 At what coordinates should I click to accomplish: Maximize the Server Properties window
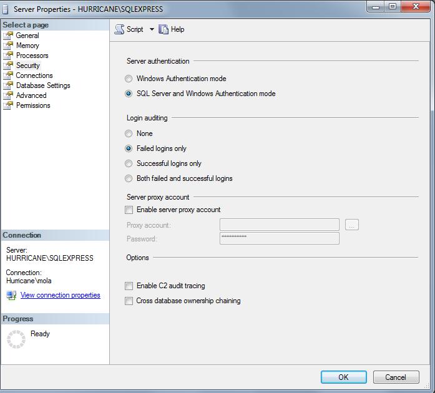[x=393, y=7]
